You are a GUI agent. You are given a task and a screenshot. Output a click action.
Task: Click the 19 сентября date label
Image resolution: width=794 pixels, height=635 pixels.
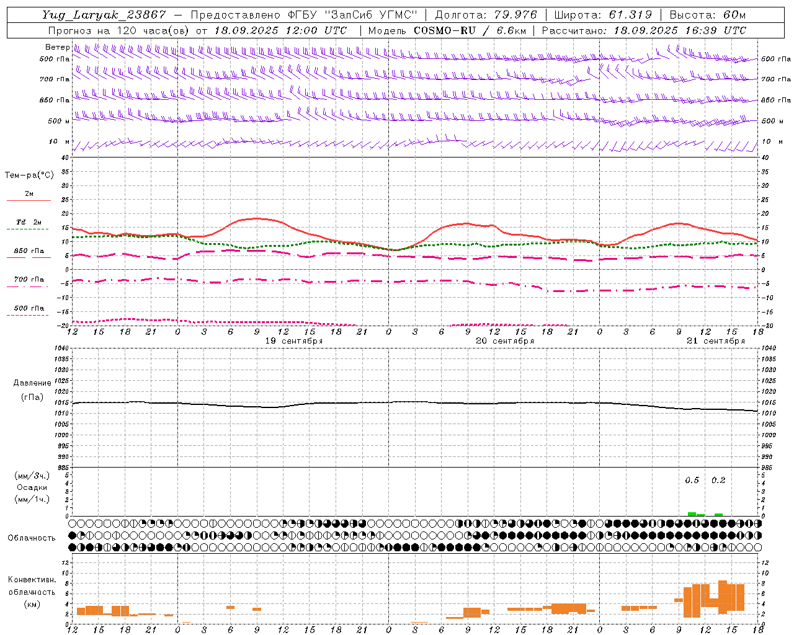(294, 341)
